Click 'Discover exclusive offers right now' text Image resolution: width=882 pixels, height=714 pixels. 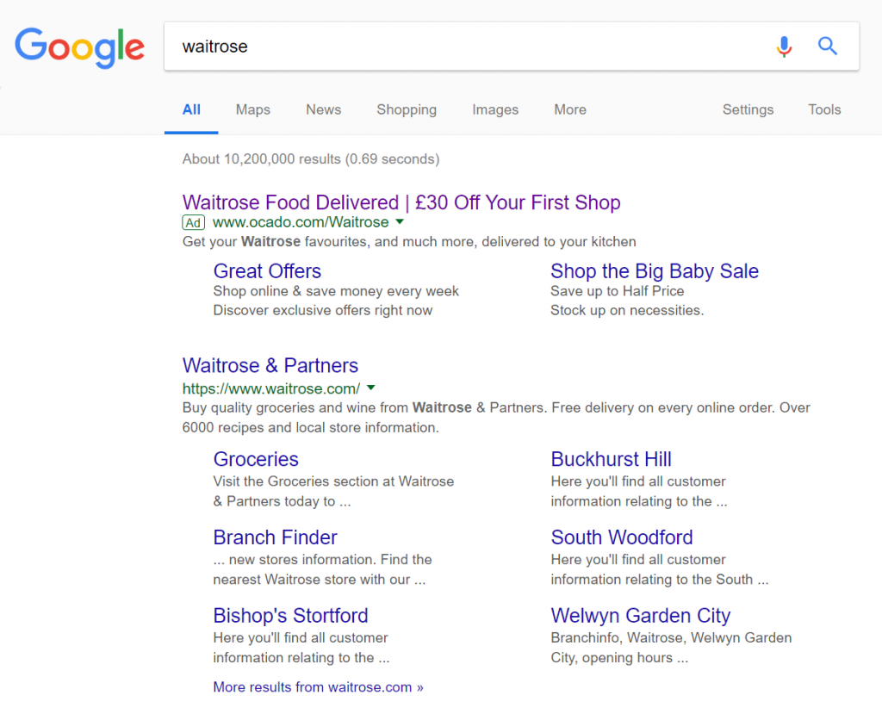click(323, 311)
